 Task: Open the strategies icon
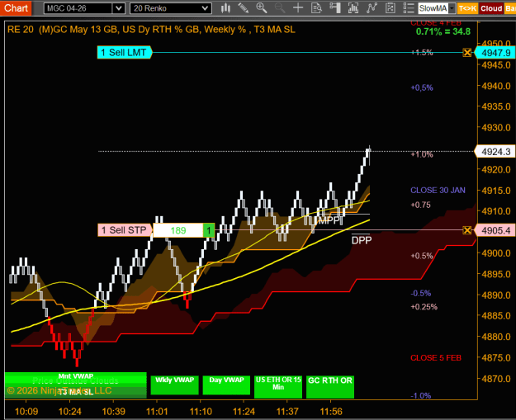pos(390,8)
